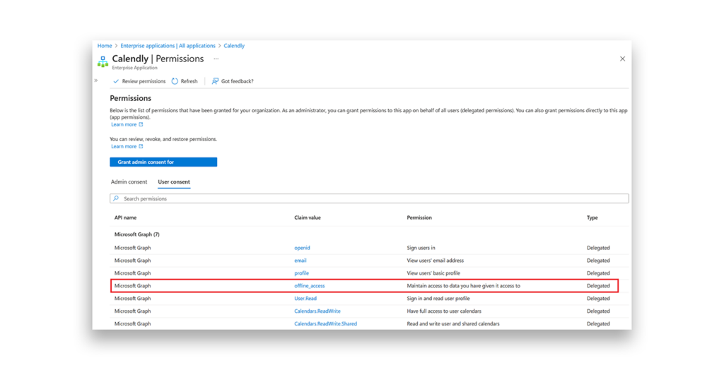Open the openid claim value
The image size is (724, 370).
point(302,248)
